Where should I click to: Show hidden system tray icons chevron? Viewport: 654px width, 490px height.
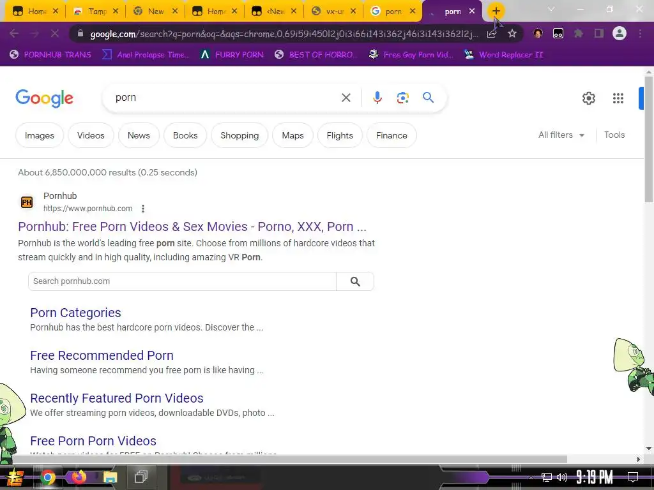pyautogui.click(x=531, y=477)
